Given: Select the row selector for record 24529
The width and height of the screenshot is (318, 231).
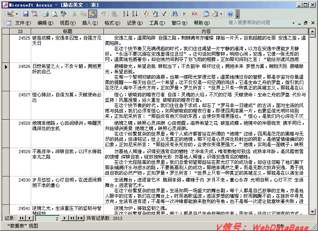Looking at the screenshot, I should [x=6, y=162].
